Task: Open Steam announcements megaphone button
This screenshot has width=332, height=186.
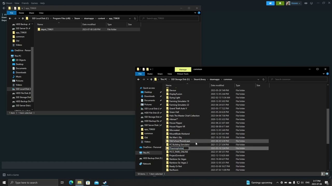Action: pyautogui.click(x=270, y=3)
